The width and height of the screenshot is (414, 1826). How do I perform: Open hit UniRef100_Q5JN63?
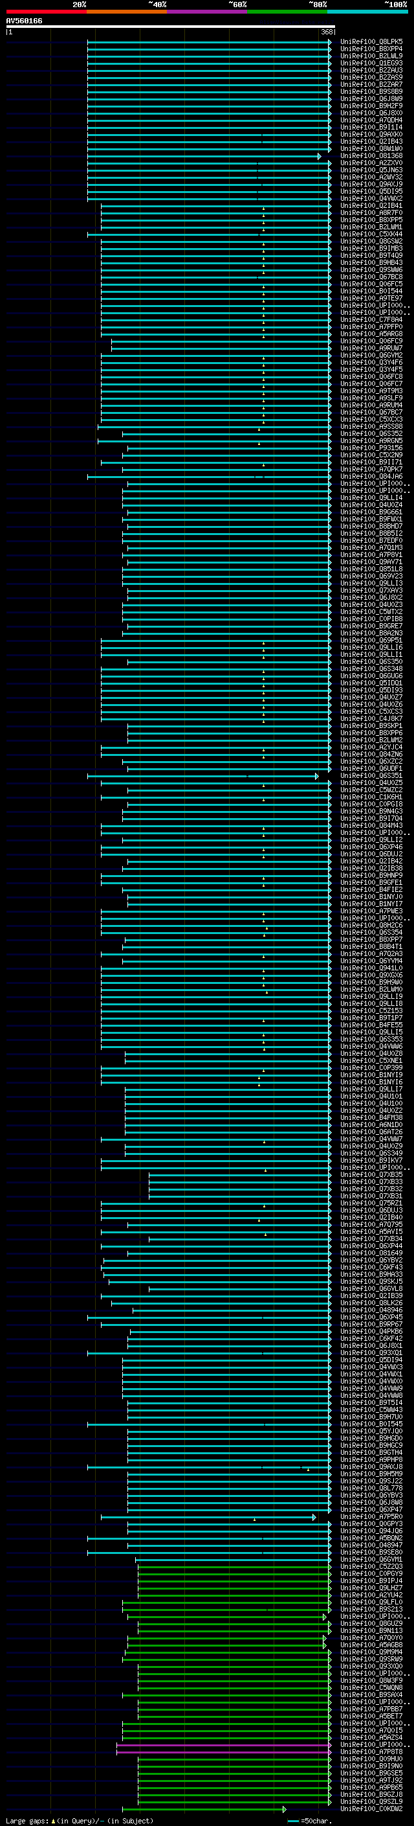point(371,170)
